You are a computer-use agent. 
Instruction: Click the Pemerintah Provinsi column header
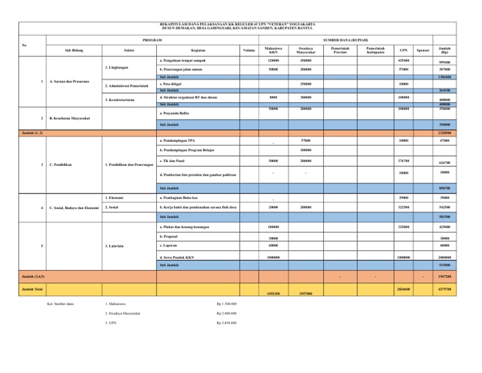340,50
